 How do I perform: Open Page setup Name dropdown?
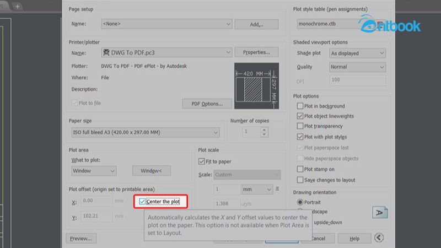[166, 24]
